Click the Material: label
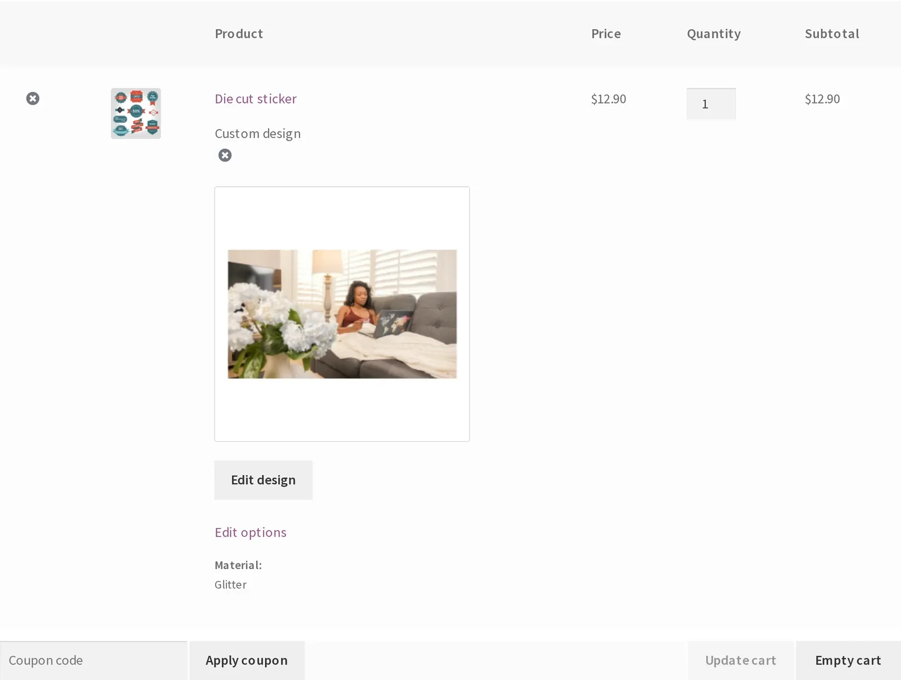 [238, 565]
